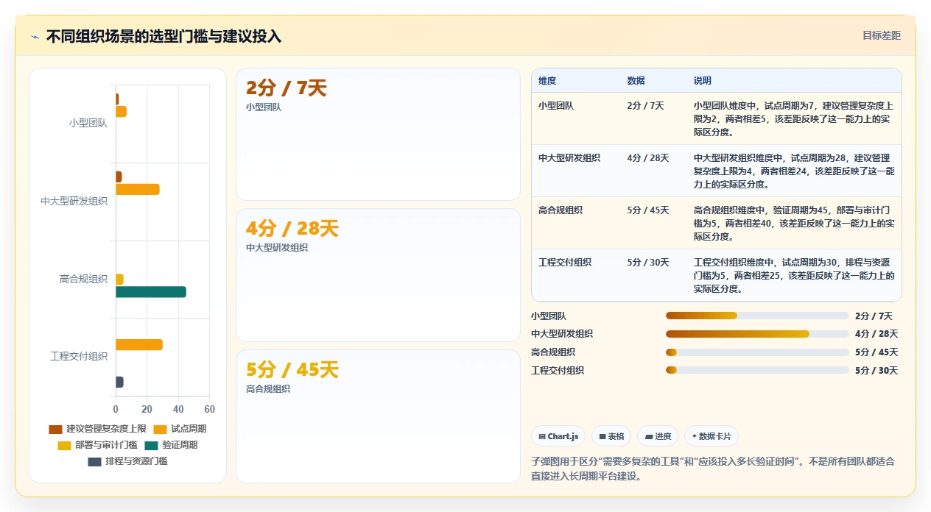Toggle 验证周期 legend swatch
The width and height of the screenshot is (931, 512).
click(x=151, y=445)
